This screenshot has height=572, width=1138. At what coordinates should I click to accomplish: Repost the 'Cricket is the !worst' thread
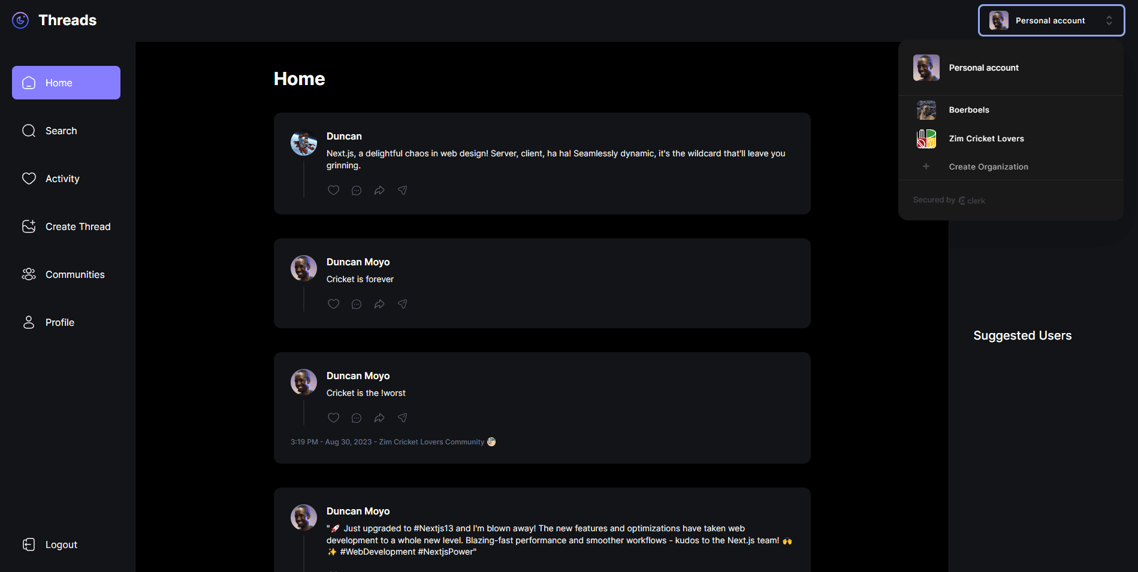tap(379, 417)
